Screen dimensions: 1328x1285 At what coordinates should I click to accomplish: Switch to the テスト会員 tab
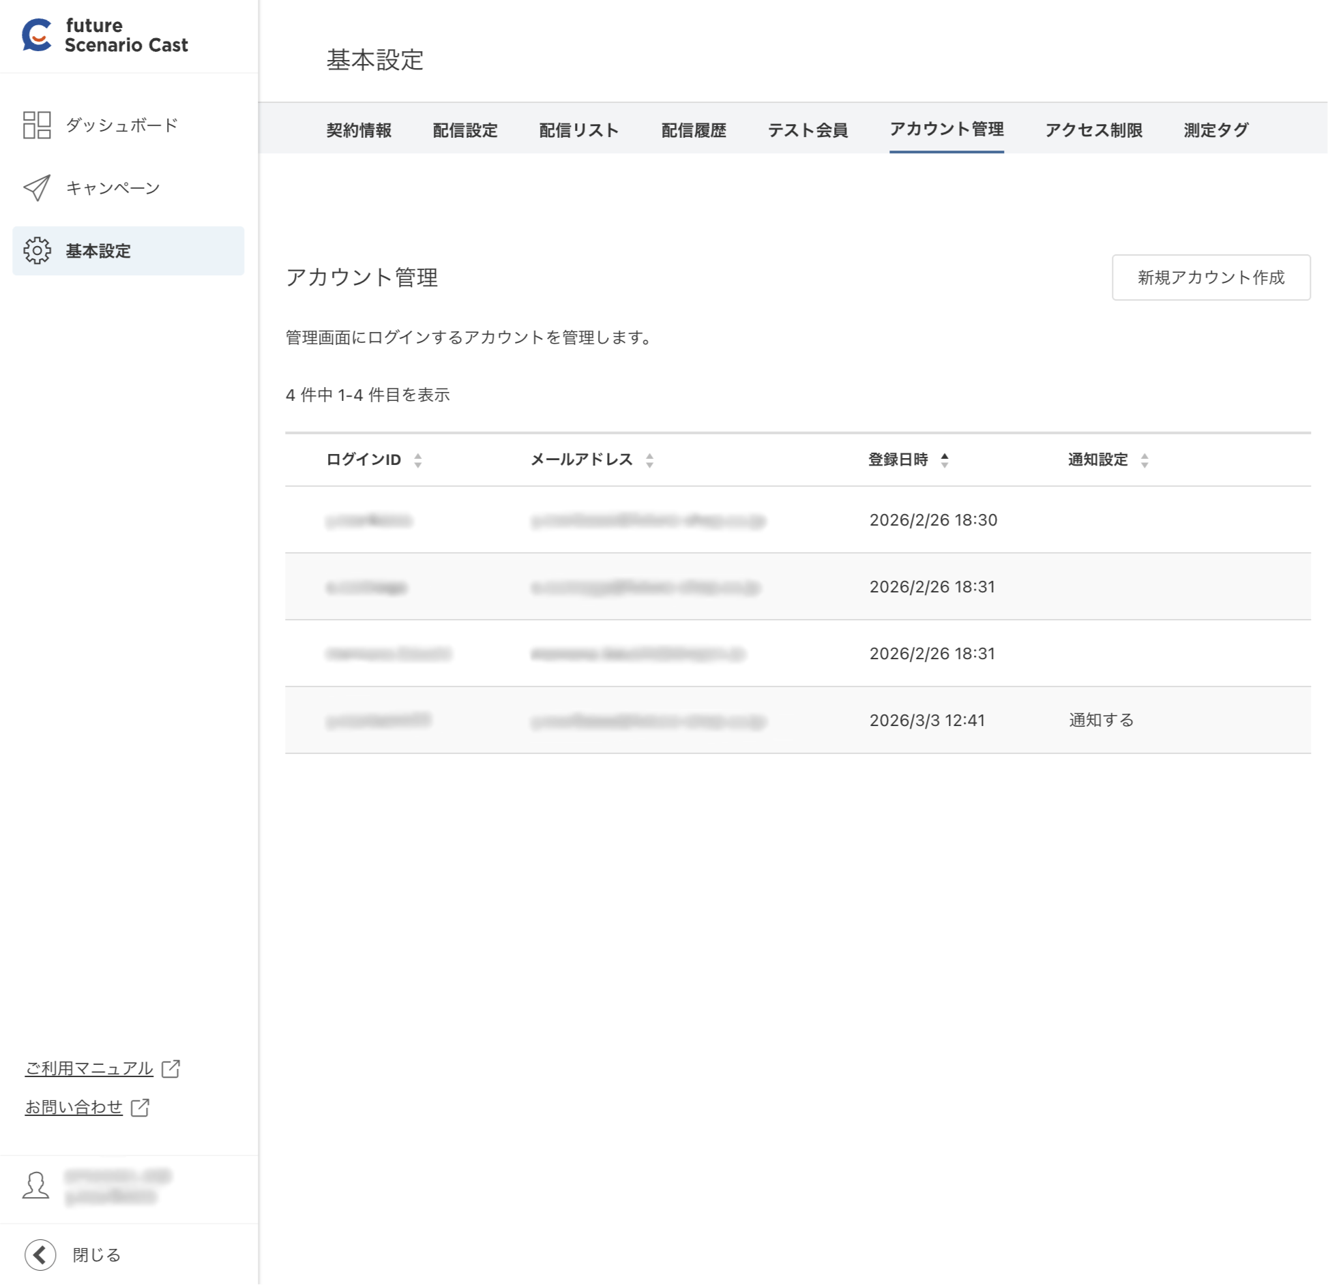tap(808, 130)
